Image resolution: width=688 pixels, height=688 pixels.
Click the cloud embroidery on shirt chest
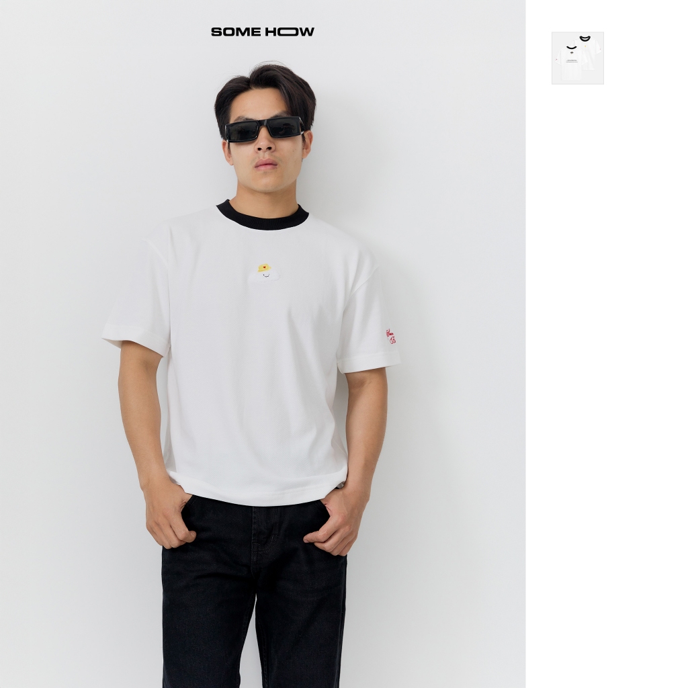coord(264,273)
